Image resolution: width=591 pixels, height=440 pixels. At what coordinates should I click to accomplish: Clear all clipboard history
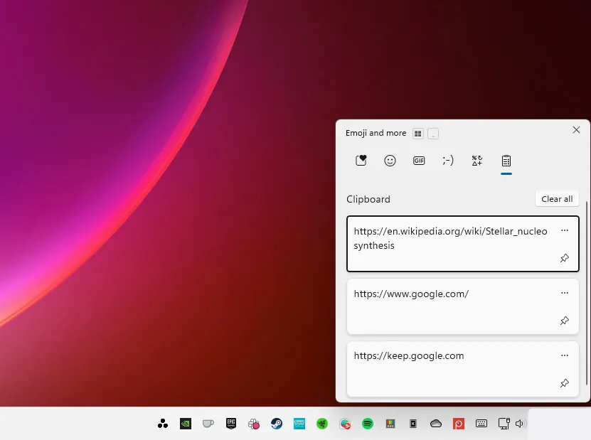557,198
